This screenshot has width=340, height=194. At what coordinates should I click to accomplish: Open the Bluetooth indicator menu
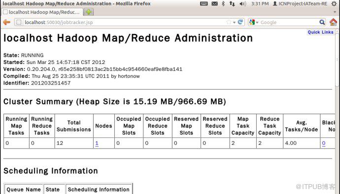[x=223, y=3]
